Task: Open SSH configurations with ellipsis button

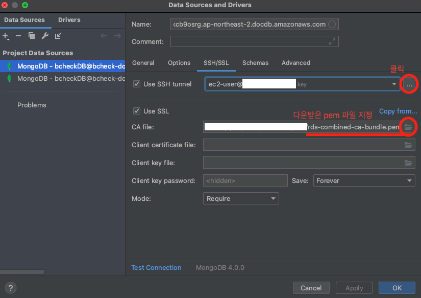Action: coord(409,84)
